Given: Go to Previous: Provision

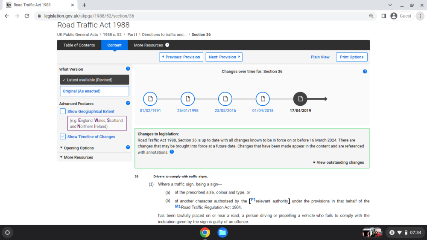Looking at the screenshot, I should (181, 57).
